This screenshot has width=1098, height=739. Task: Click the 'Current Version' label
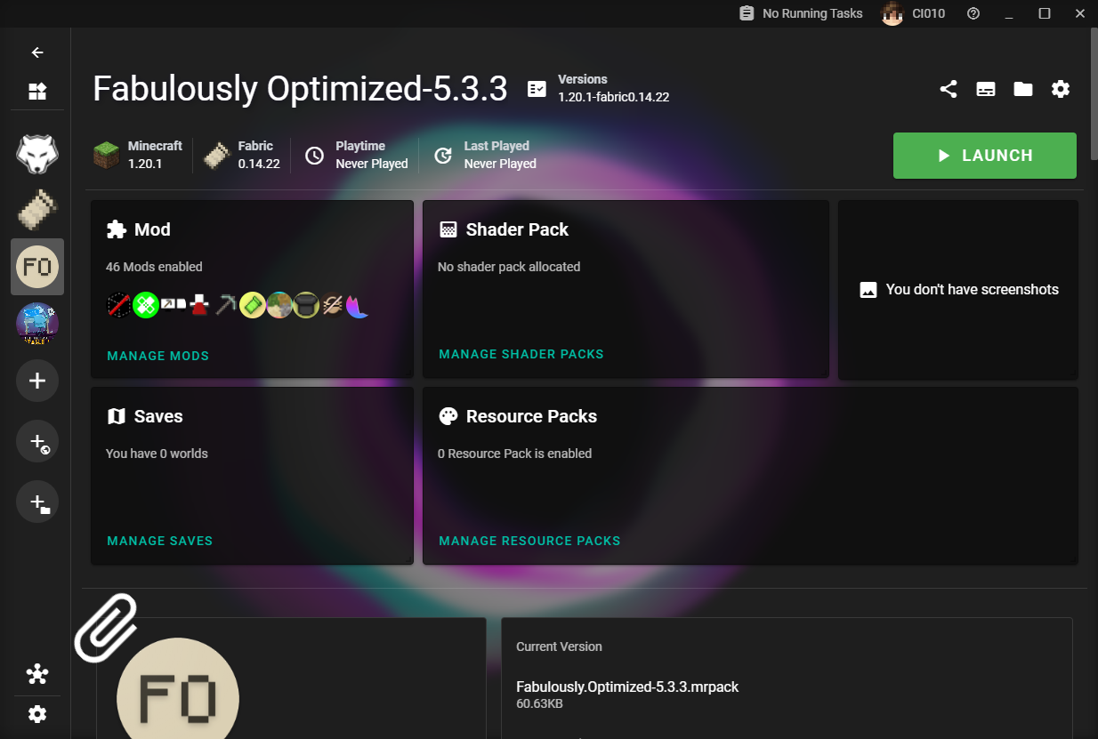[559, 647]
